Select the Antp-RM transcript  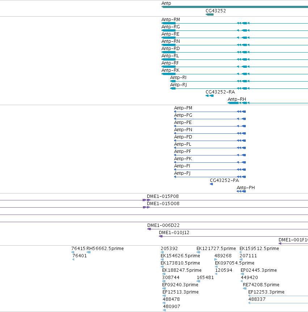[235, 23]
